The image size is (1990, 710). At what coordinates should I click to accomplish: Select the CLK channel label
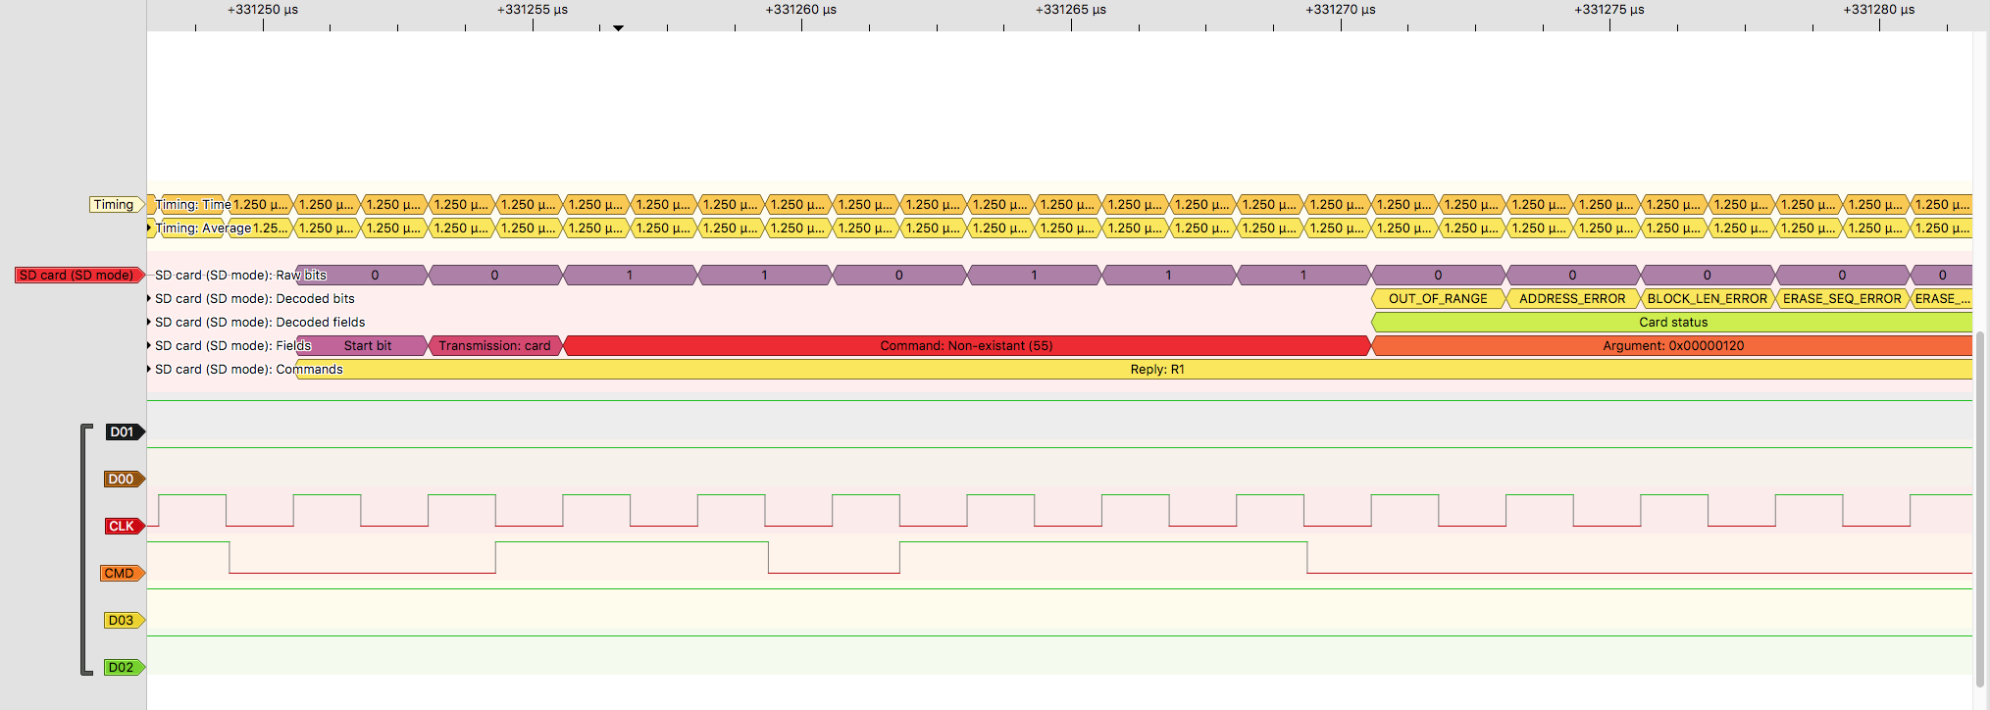124,527
